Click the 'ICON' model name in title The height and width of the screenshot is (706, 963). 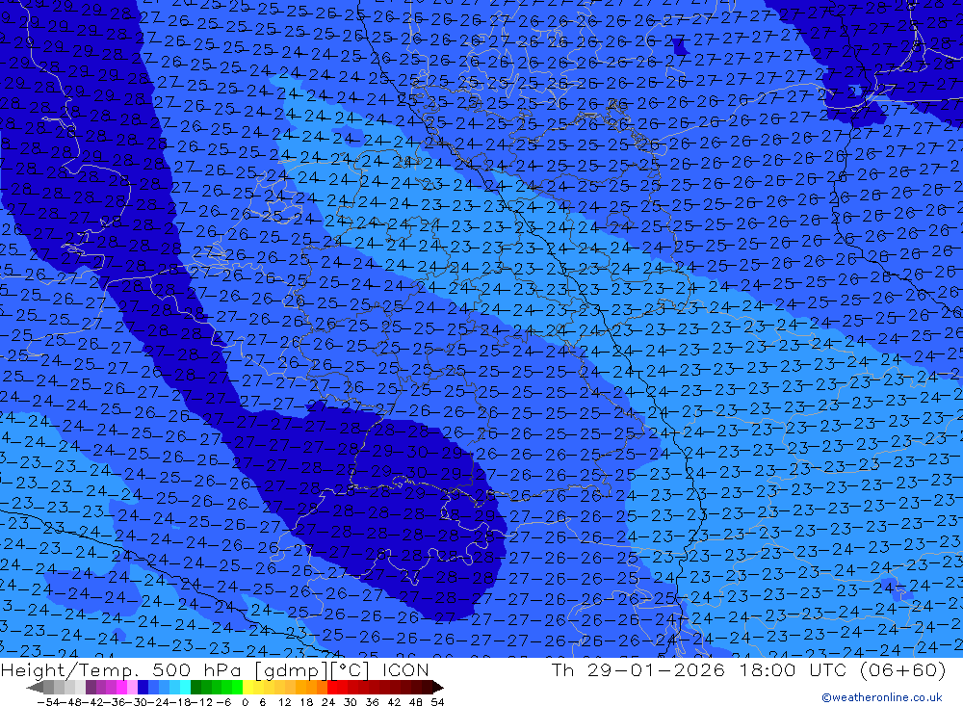(x=404, y=669)
